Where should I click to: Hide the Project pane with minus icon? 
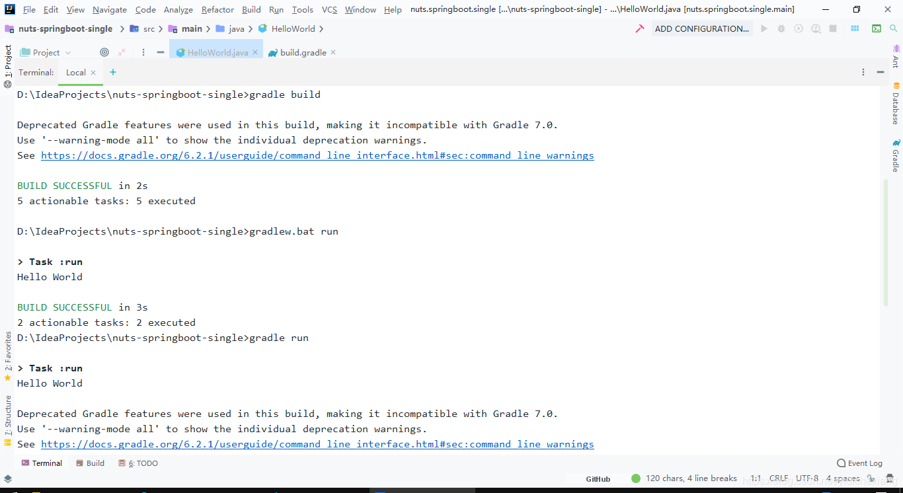point(161,52)
